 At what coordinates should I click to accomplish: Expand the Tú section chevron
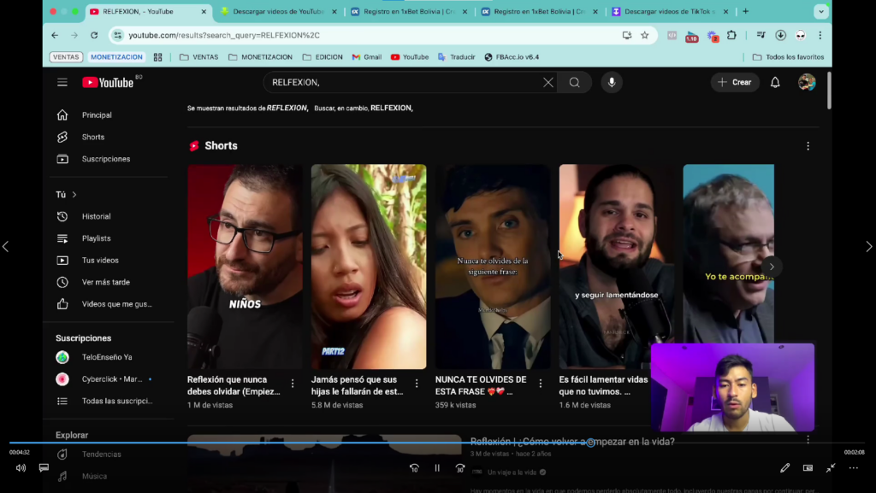74,195
